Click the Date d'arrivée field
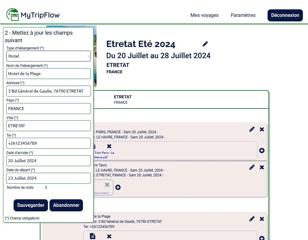 point(49,161)
